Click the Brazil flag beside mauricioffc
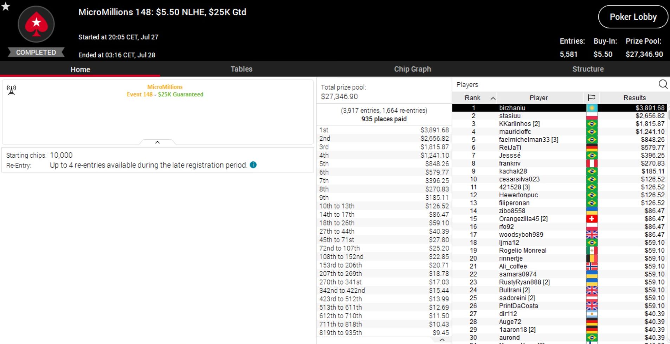 click(x=592, y=132)
